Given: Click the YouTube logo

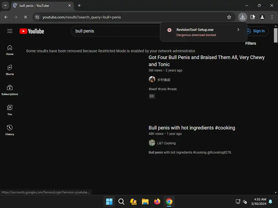Looking at the screenshot, I should coord(32,31).
